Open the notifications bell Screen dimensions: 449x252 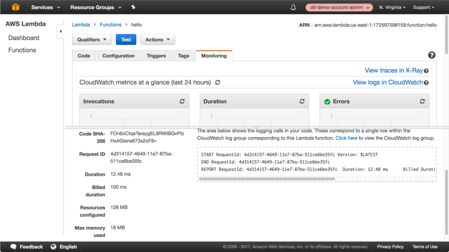(x=293, y=7)
